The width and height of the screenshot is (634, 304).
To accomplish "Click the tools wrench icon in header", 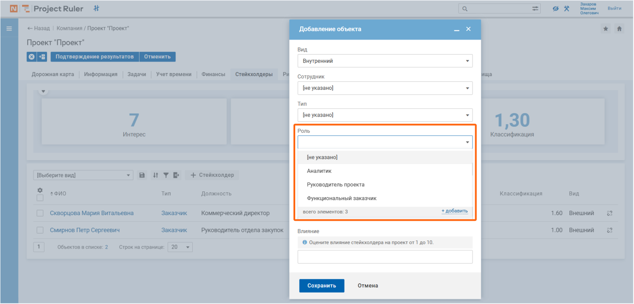I will 567,8.
